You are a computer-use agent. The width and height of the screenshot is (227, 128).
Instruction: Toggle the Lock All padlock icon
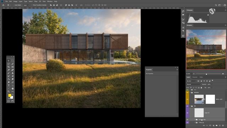(201, 88)
